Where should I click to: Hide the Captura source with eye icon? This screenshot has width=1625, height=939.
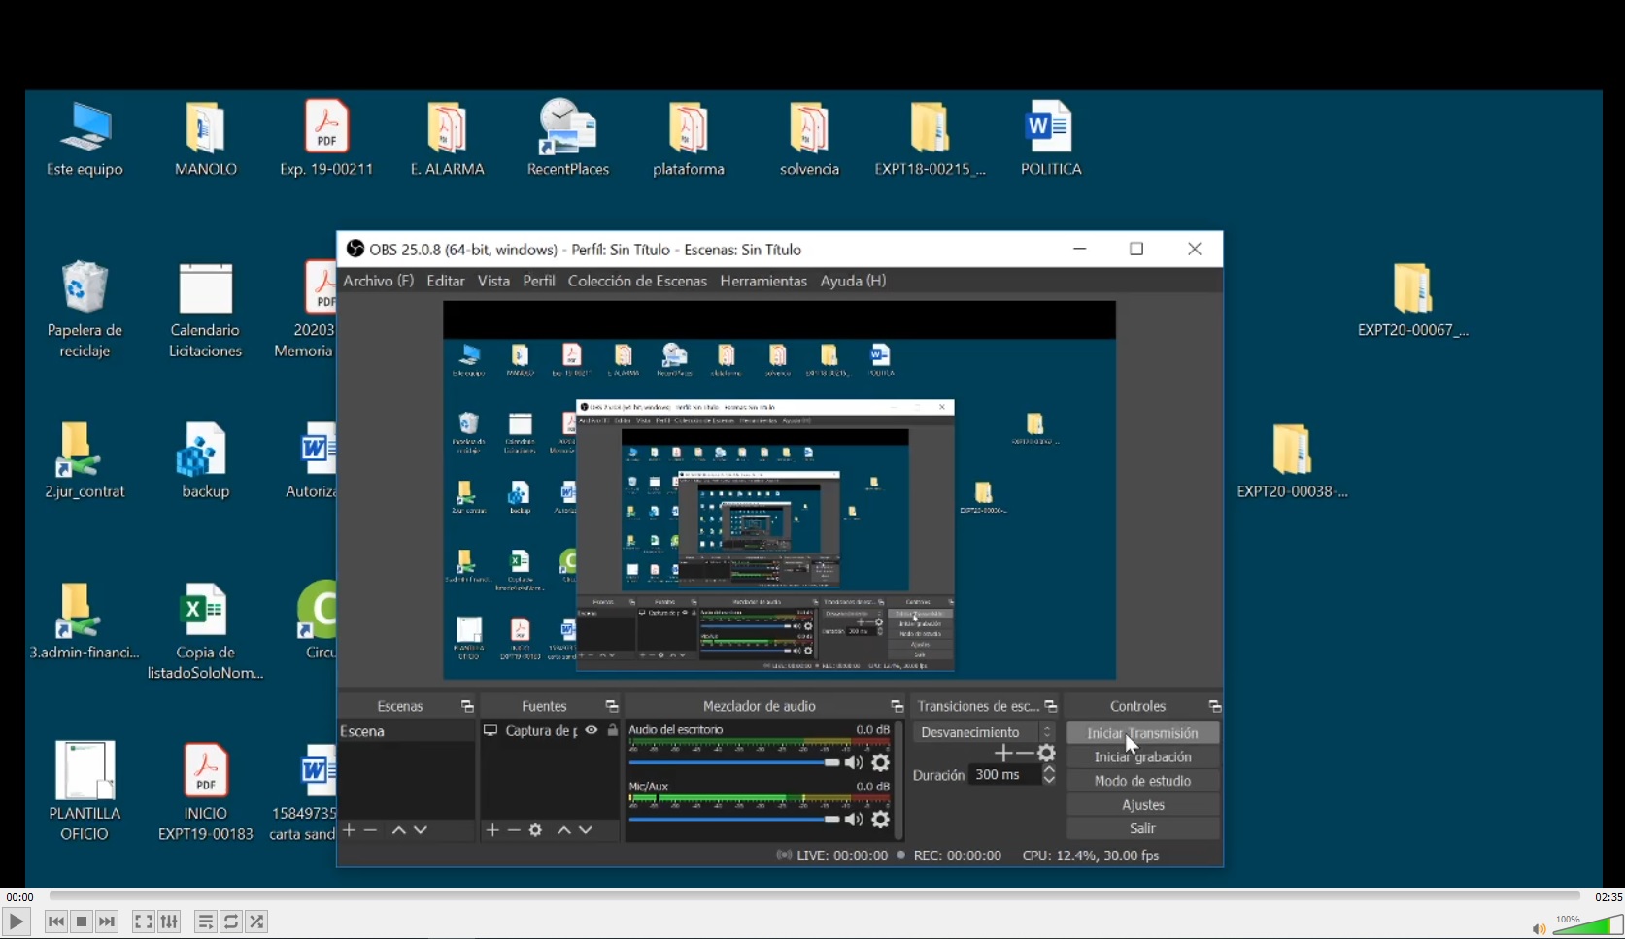592,730
